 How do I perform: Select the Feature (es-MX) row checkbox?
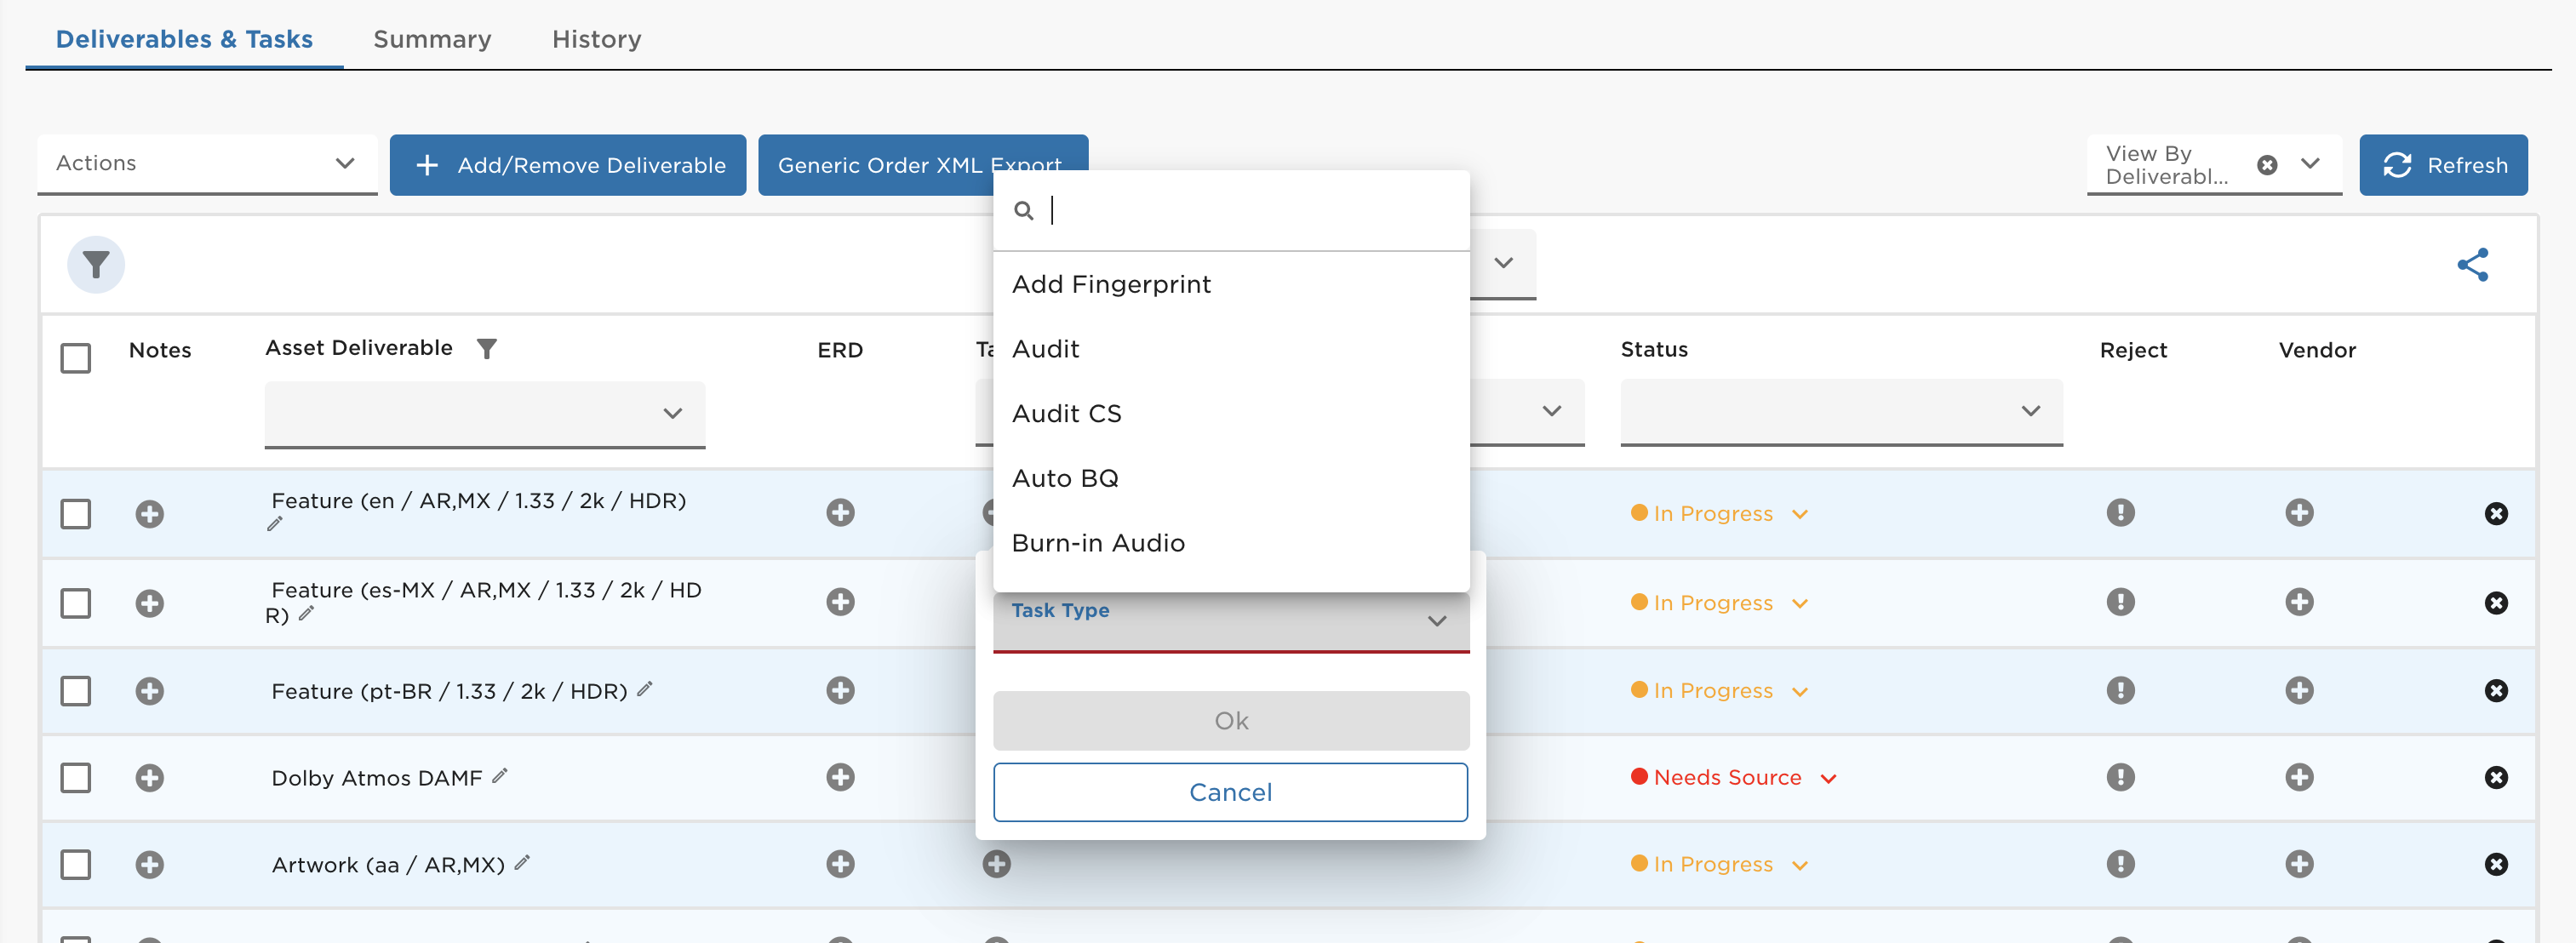click(76, 604)
